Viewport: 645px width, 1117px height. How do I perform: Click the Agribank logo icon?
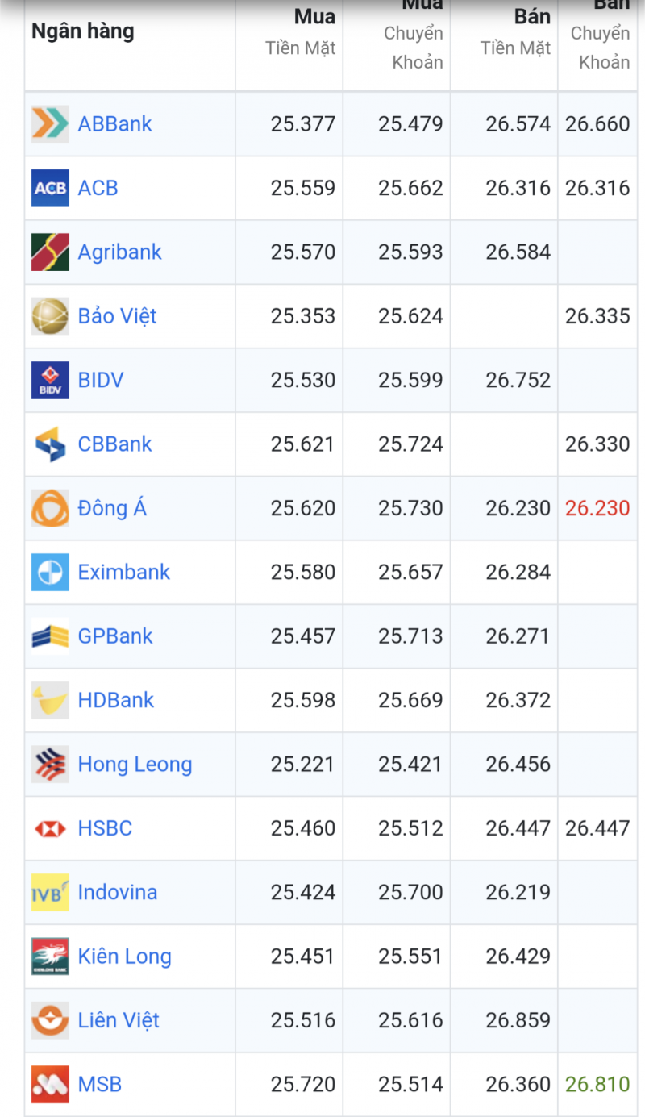coord(50,252)
